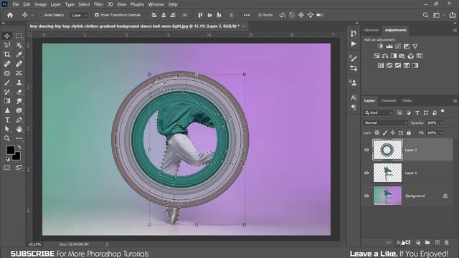This screenshot has height=258, width=459.
Task: Add a layer mask
Action: (408, 242)
